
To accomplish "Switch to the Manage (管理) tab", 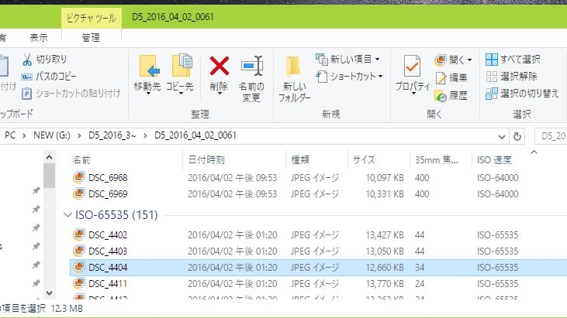I will [91, 38].
